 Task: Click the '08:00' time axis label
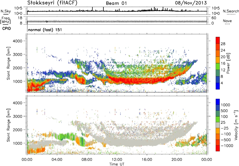click(87, 159)
